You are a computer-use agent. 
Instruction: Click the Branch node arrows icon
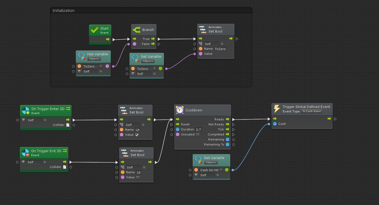(136, 30)
